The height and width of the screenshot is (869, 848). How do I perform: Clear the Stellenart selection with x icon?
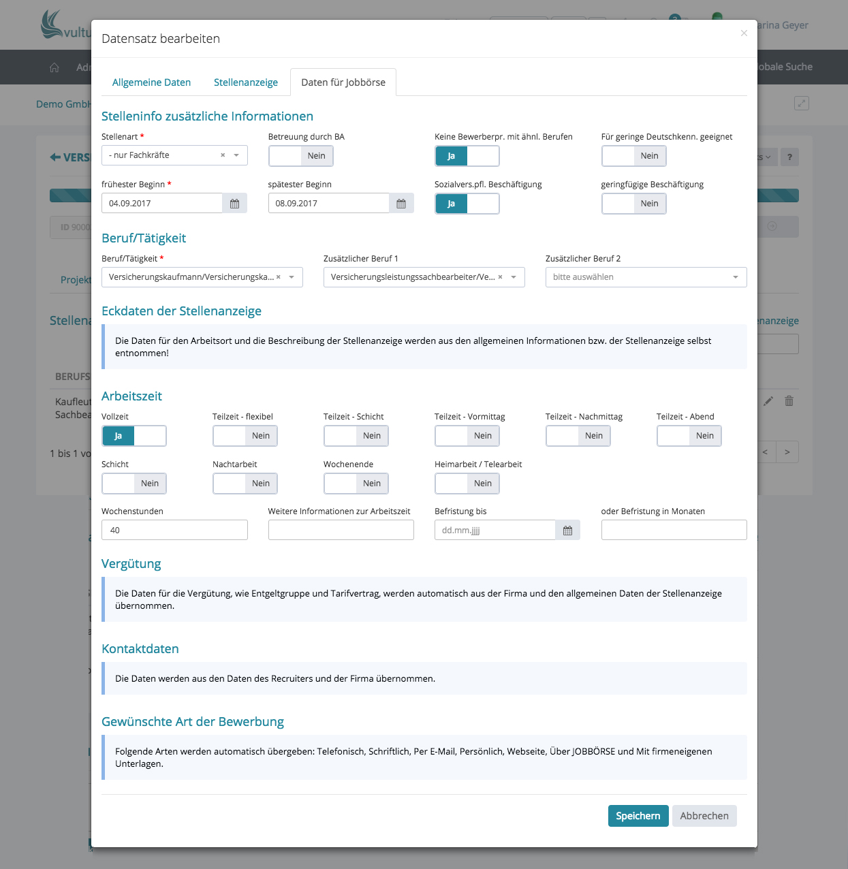223,155
